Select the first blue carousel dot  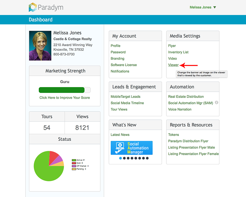pos(121,158)
